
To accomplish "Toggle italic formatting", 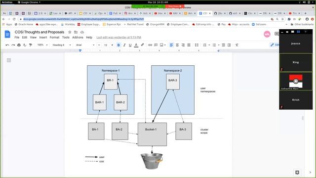I will click(x=124, y=45).
